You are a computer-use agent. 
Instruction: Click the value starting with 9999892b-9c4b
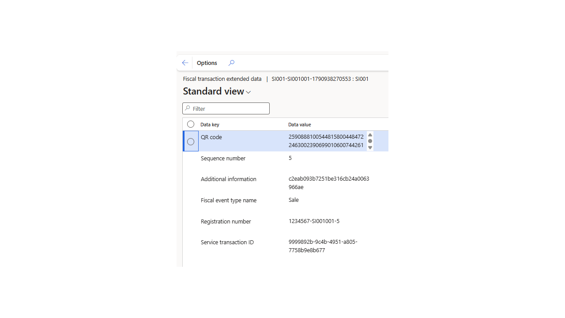pos(323,246)
